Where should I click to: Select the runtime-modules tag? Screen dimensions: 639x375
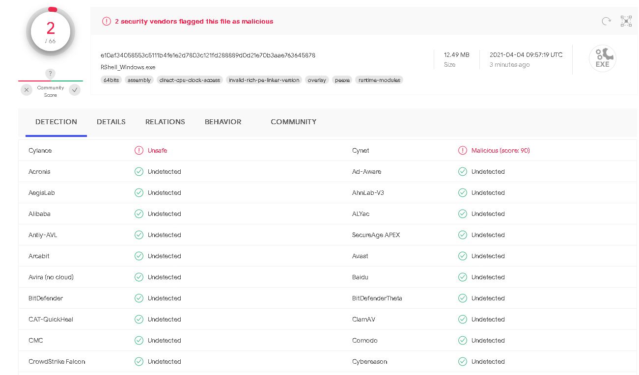pos(379,80)
